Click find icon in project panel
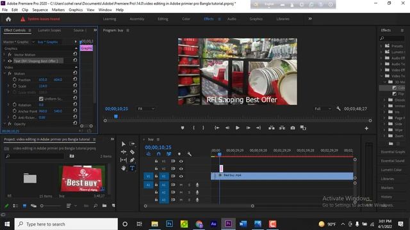The height and width of the screenshot is (230, 410). coord(95,206)
